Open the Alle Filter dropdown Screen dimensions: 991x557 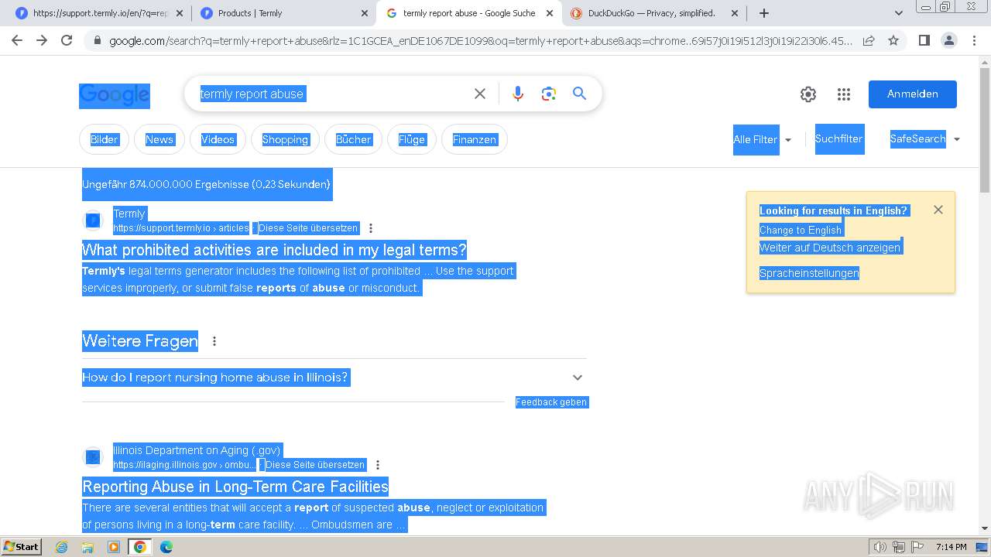pyautogui.click(x=763, y=140)
